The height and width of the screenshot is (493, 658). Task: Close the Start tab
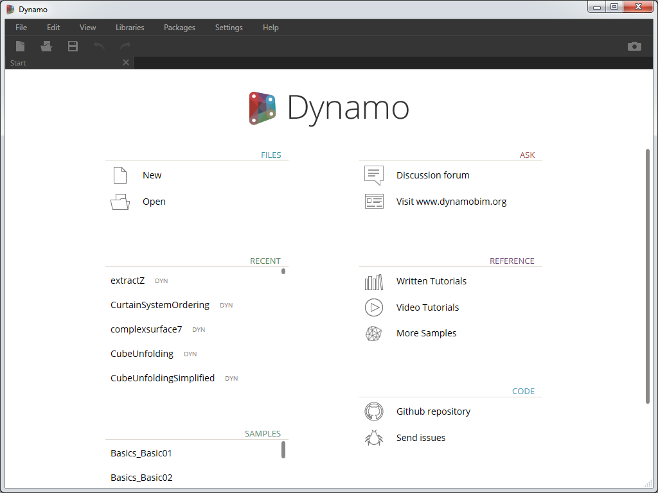coord(125,62)
